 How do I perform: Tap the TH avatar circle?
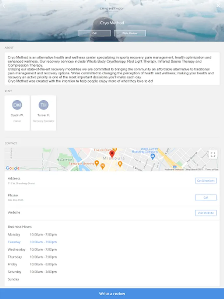(x=43, y=105)
